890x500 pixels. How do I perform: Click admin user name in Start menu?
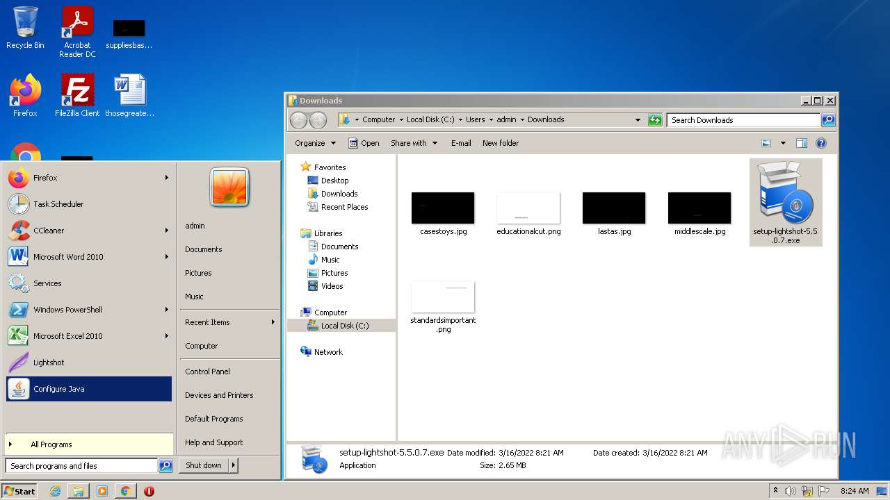tap(195, 226)
